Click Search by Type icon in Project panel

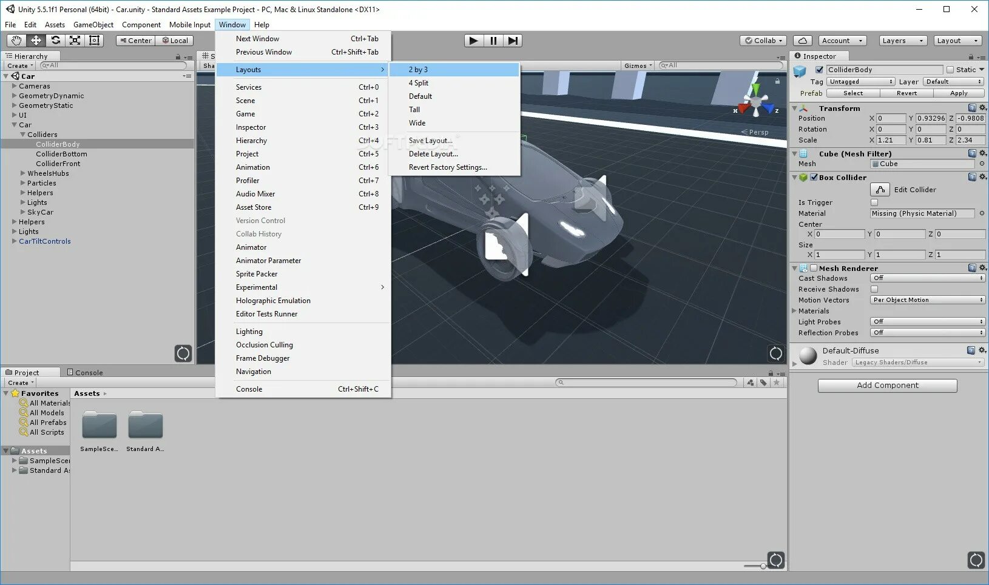click(751, 383)
